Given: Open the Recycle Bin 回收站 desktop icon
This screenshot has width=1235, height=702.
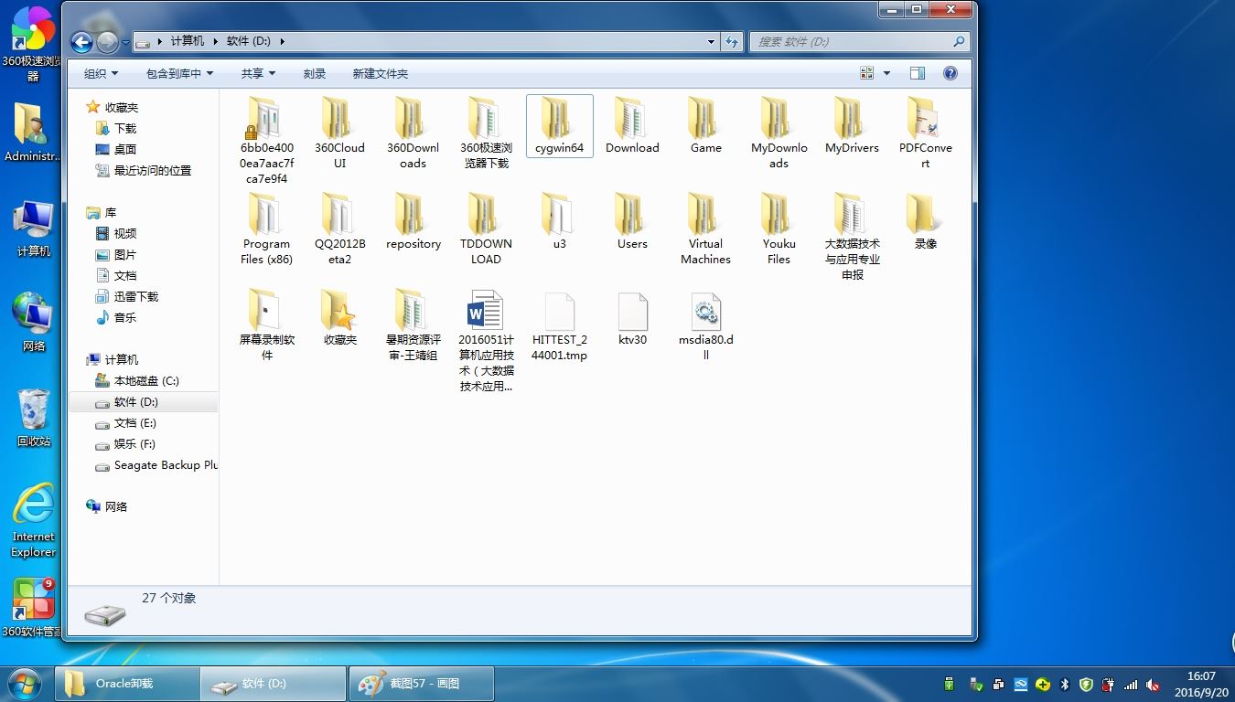Looking at the screenshot, I should tap(34, 418).
